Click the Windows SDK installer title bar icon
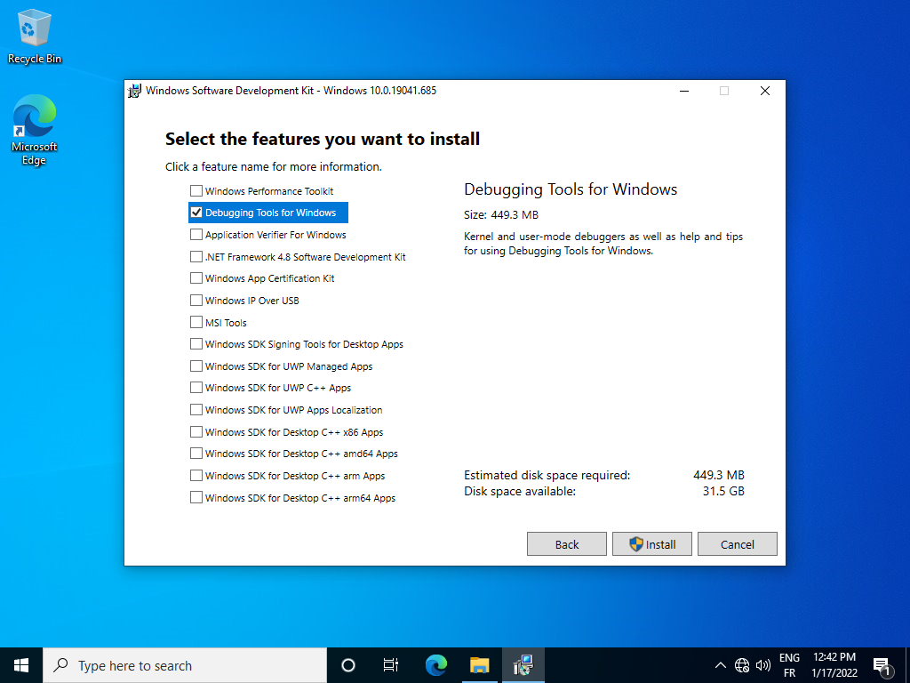This screenshot has width=910, height=683. point(135,91)
